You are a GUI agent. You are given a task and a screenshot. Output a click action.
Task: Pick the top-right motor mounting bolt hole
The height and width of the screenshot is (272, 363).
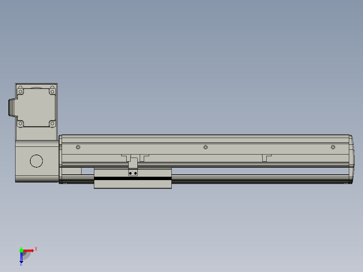pyautogui.click(x=52, y=92)
